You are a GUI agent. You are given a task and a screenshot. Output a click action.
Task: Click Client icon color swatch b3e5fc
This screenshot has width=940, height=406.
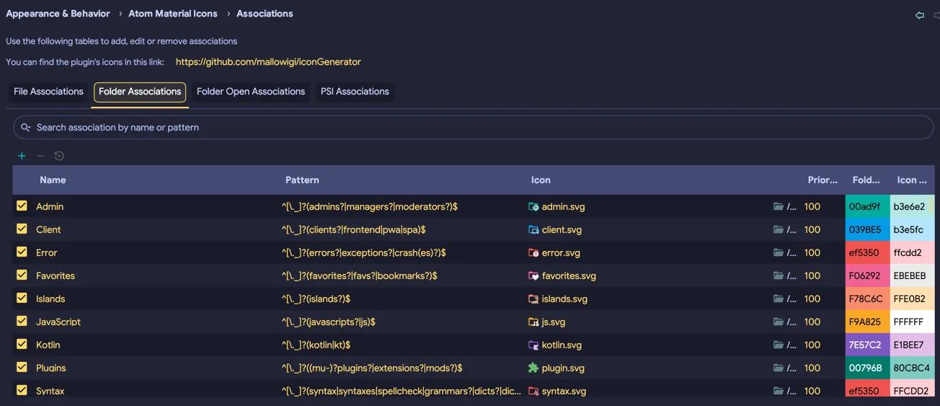coord(913,229)
